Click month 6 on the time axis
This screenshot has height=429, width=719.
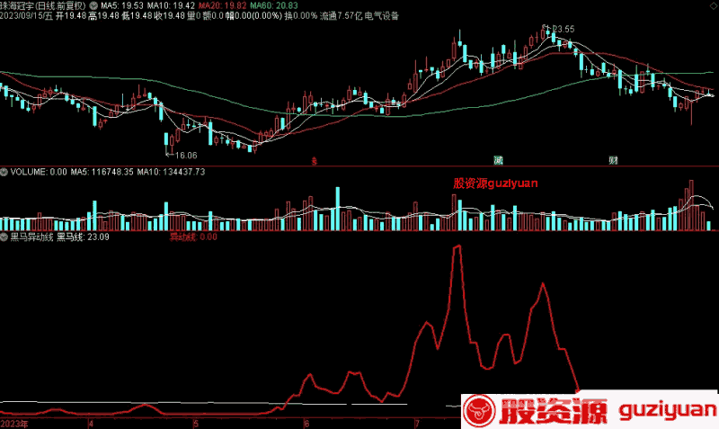click(306, 424)
